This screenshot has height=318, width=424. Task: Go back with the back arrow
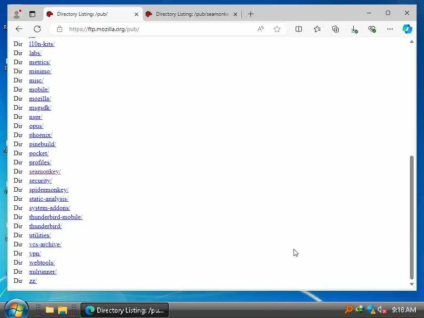coord(19,29)
